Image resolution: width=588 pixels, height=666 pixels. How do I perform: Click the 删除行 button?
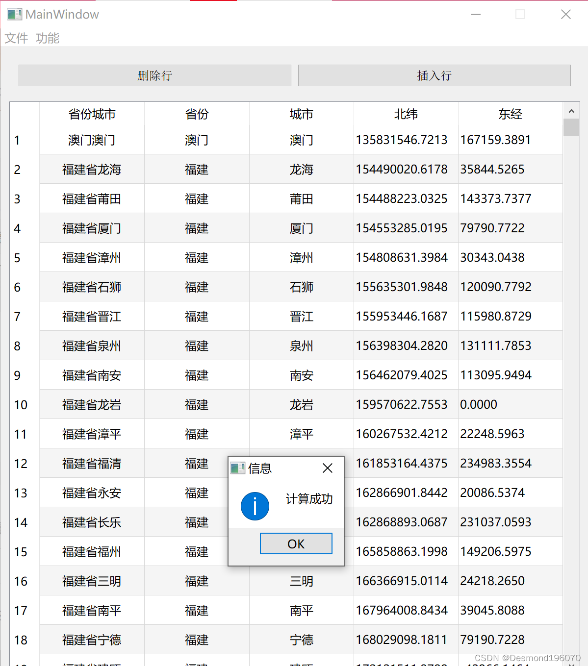tap(154, 75)
